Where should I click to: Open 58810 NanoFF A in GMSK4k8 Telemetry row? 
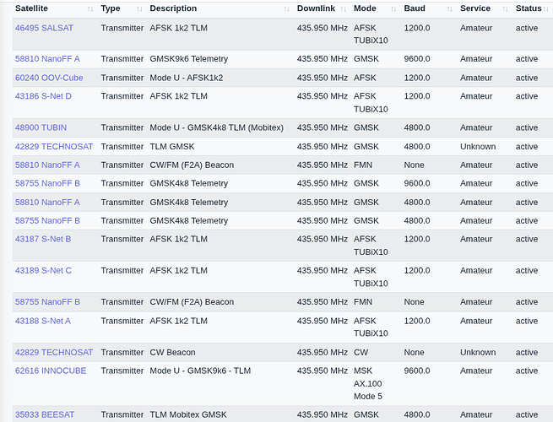point(47,203)
